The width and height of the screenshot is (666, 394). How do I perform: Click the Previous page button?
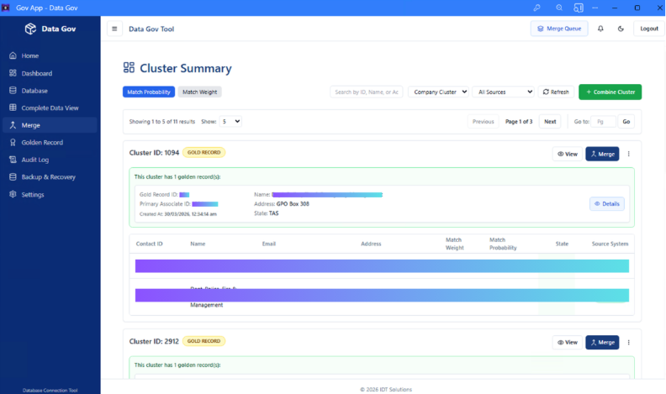(483, 121)
